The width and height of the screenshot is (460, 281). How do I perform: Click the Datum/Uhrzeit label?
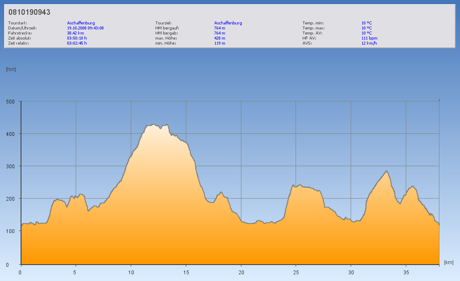point(20,28)
